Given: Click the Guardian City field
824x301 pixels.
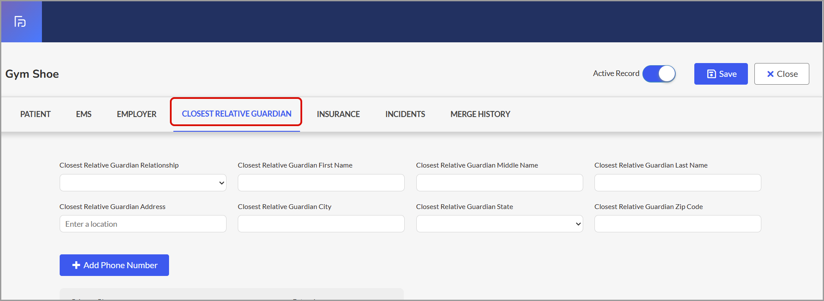Looking at the screenshot, I should (x=321, y=224).
